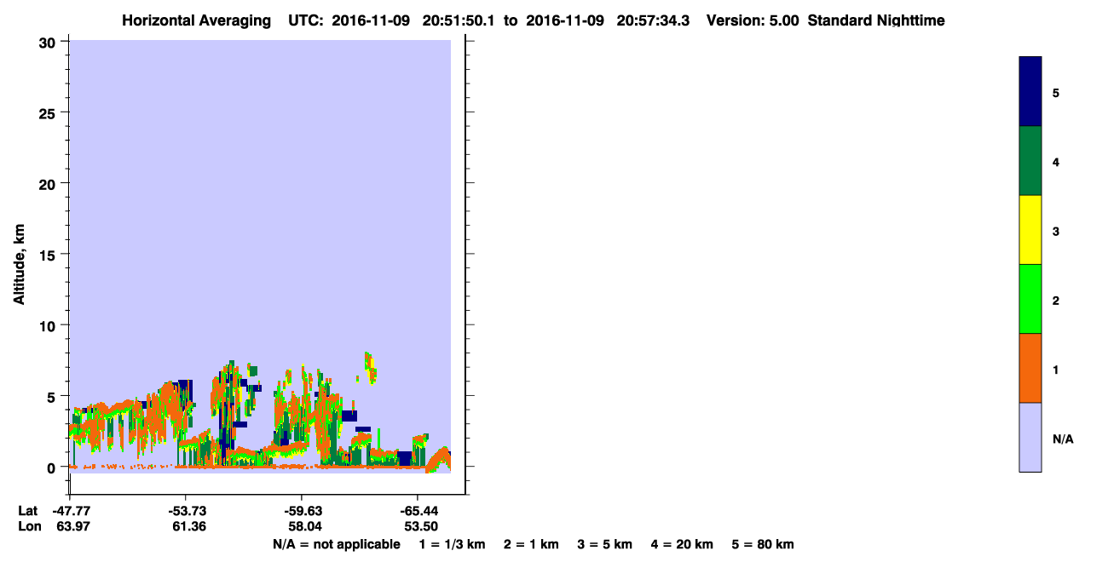
Task: Click the 'Lat' row label
Action: click(x=27, y=511)
